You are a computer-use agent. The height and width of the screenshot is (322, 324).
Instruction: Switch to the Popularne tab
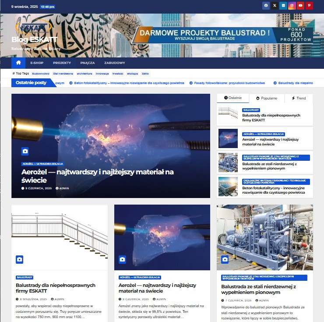pyautogui.click(x=267, y=98)
